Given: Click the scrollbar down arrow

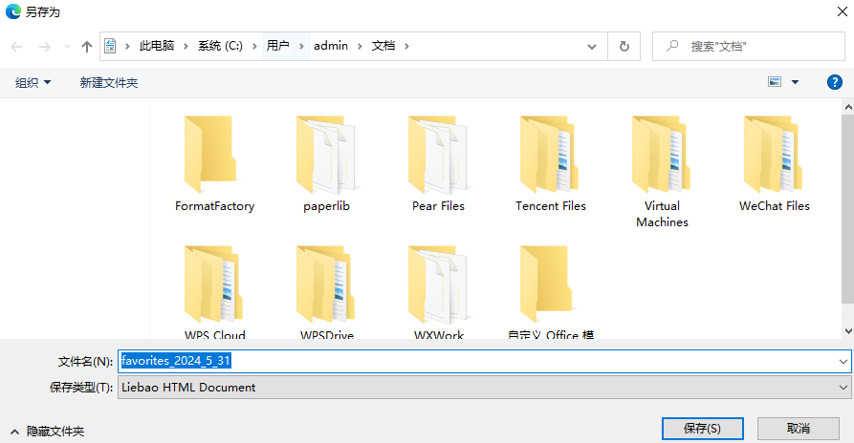Looking at the screenshot, I should pyautogui.click(x=848, y=331).
